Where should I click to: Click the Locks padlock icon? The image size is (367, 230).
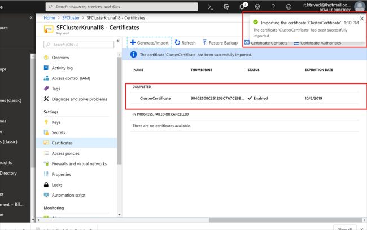pyautogui.click(x=46, y=184)
